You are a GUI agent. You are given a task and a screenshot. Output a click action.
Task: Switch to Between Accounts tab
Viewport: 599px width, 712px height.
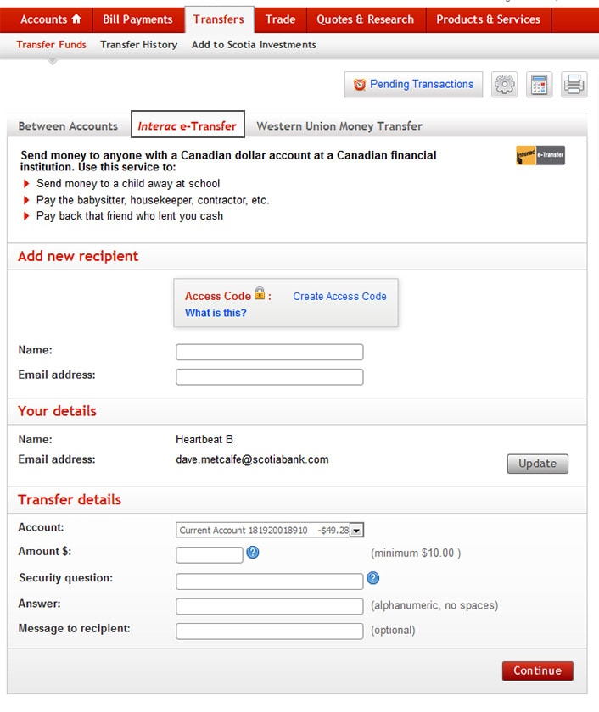(x=68, y=126)
